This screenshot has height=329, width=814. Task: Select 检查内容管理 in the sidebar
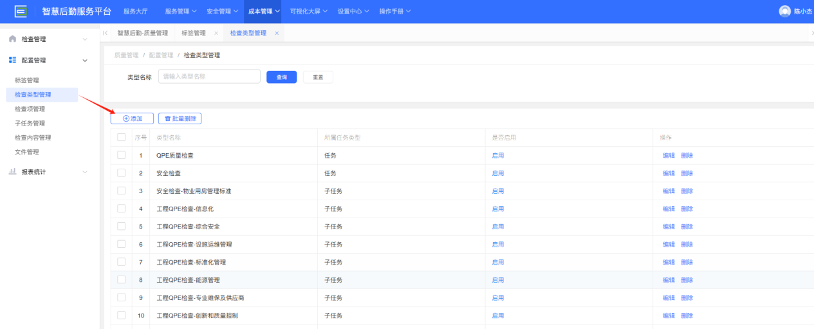click(x=33, y=138)
